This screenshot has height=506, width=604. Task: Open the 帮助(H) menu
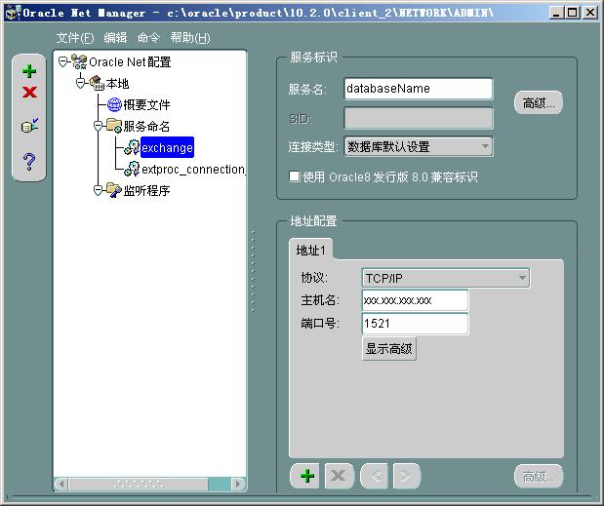[x=190, y=38]
